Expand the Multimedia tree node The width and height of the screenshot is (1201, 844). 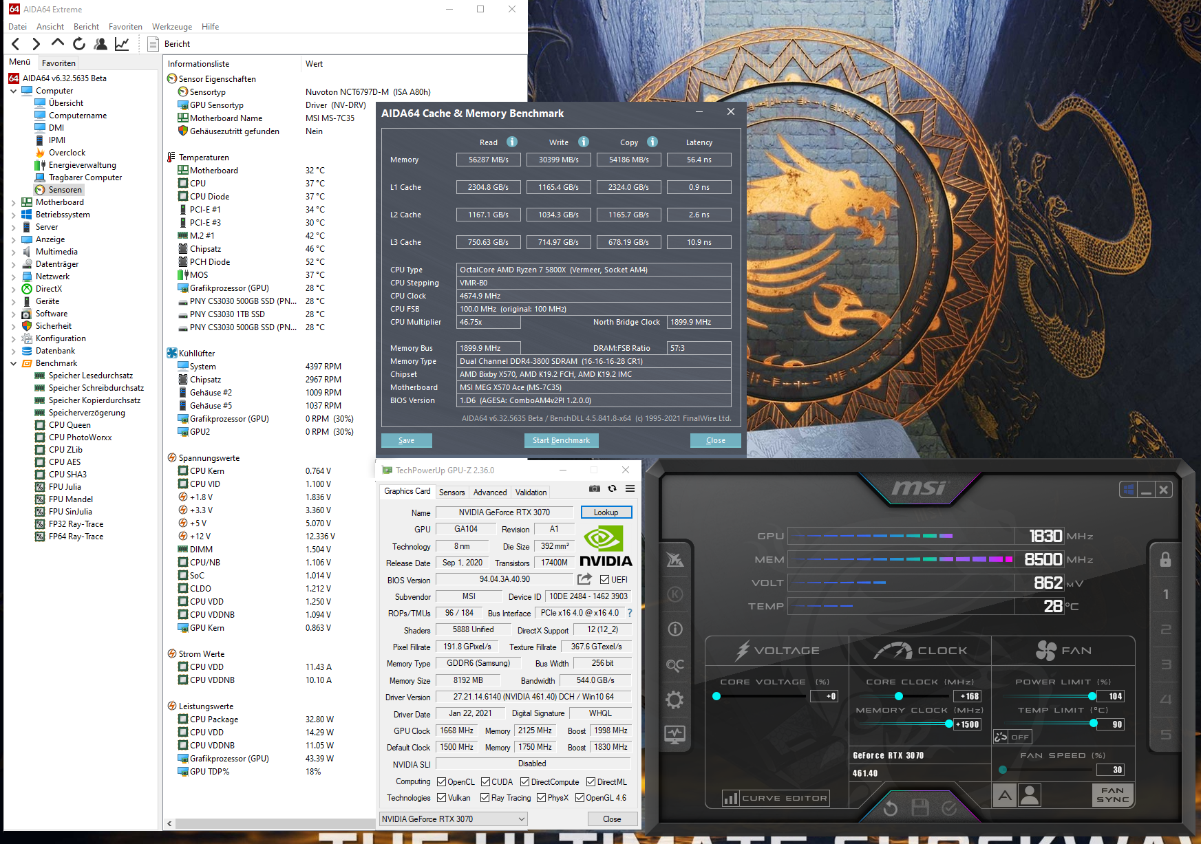point(13,252)
